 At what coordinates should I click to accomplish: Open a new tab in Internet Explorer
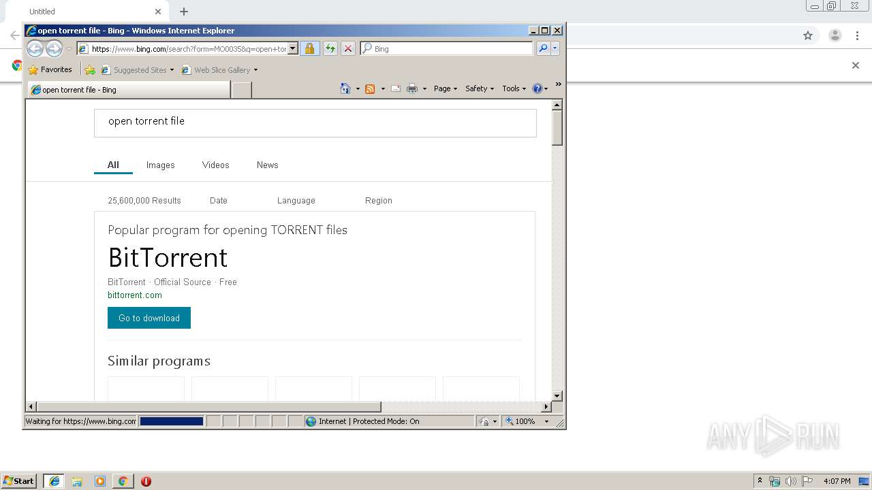point(242,90)
